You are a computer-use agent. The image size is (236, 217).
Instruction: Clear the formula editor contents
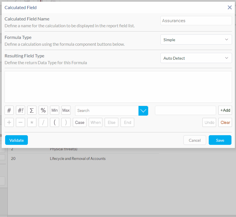pos(225,122)
